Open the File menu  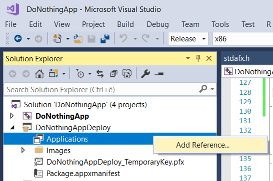[10, 24]
